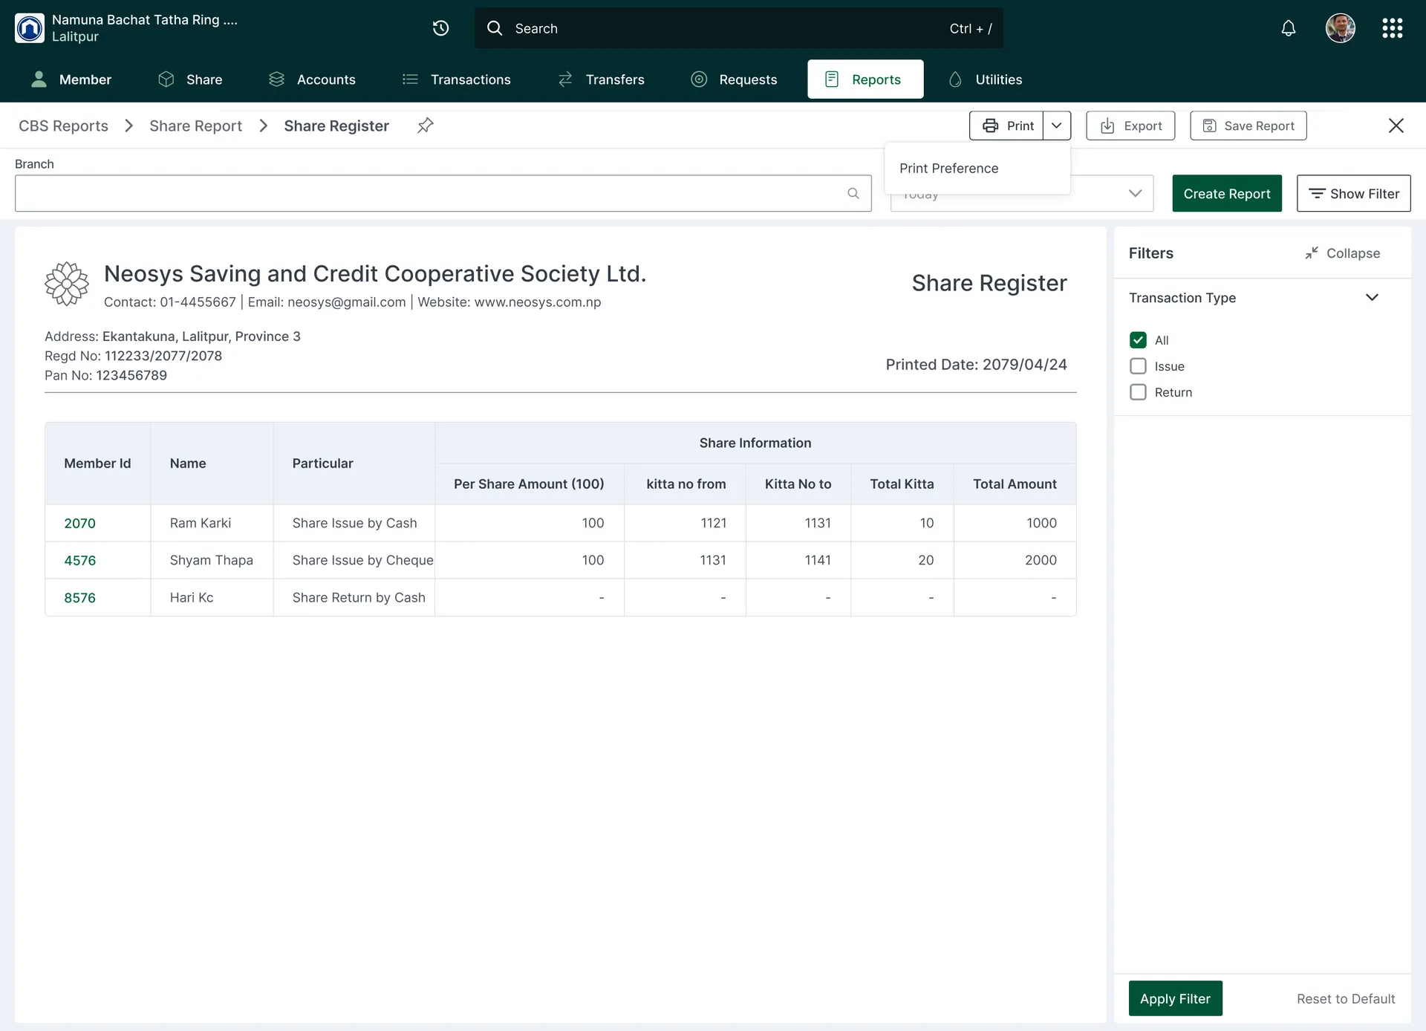Close the report with the X icon
This screenshot has height=1031, width=1426.
(x=1396, y=126)
